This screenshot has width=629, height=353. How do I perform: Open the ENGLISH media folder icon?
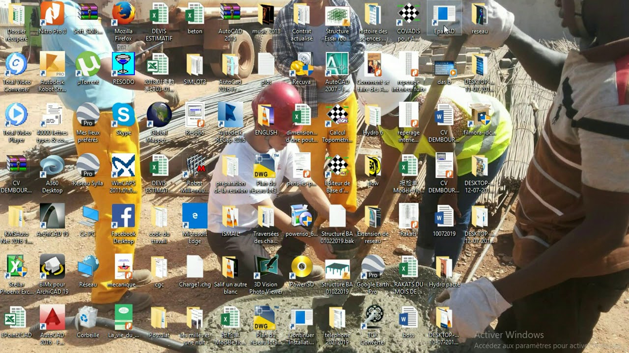(266, 120)
